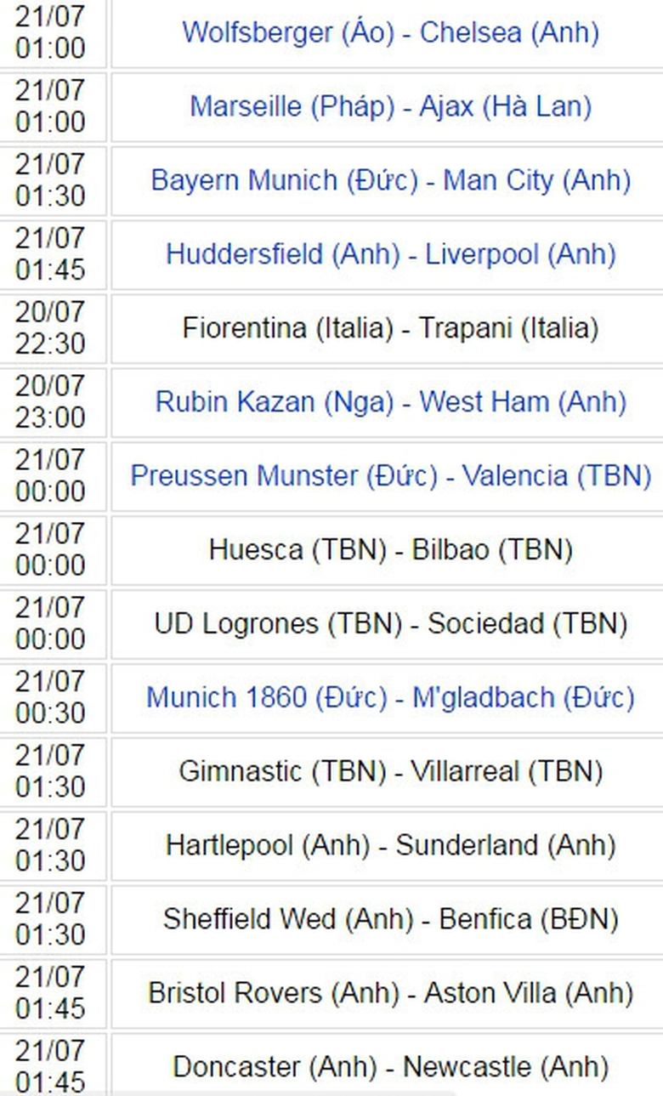Select the Doncaster - Newcastle match text
663x1096 pixels.
pyautogui.click(x=390, y=1067)
